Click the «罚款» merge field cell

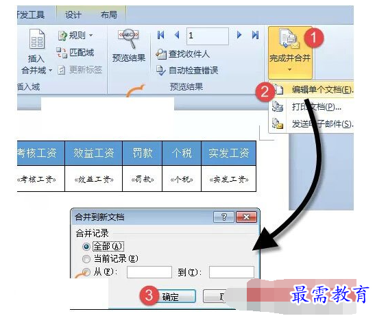[x=143, y=179]
